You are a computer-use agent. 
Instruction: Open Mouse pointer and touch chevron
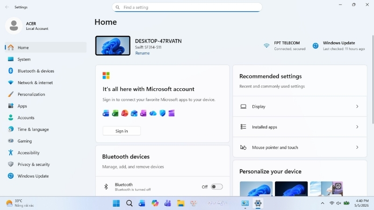click(357, 147)
